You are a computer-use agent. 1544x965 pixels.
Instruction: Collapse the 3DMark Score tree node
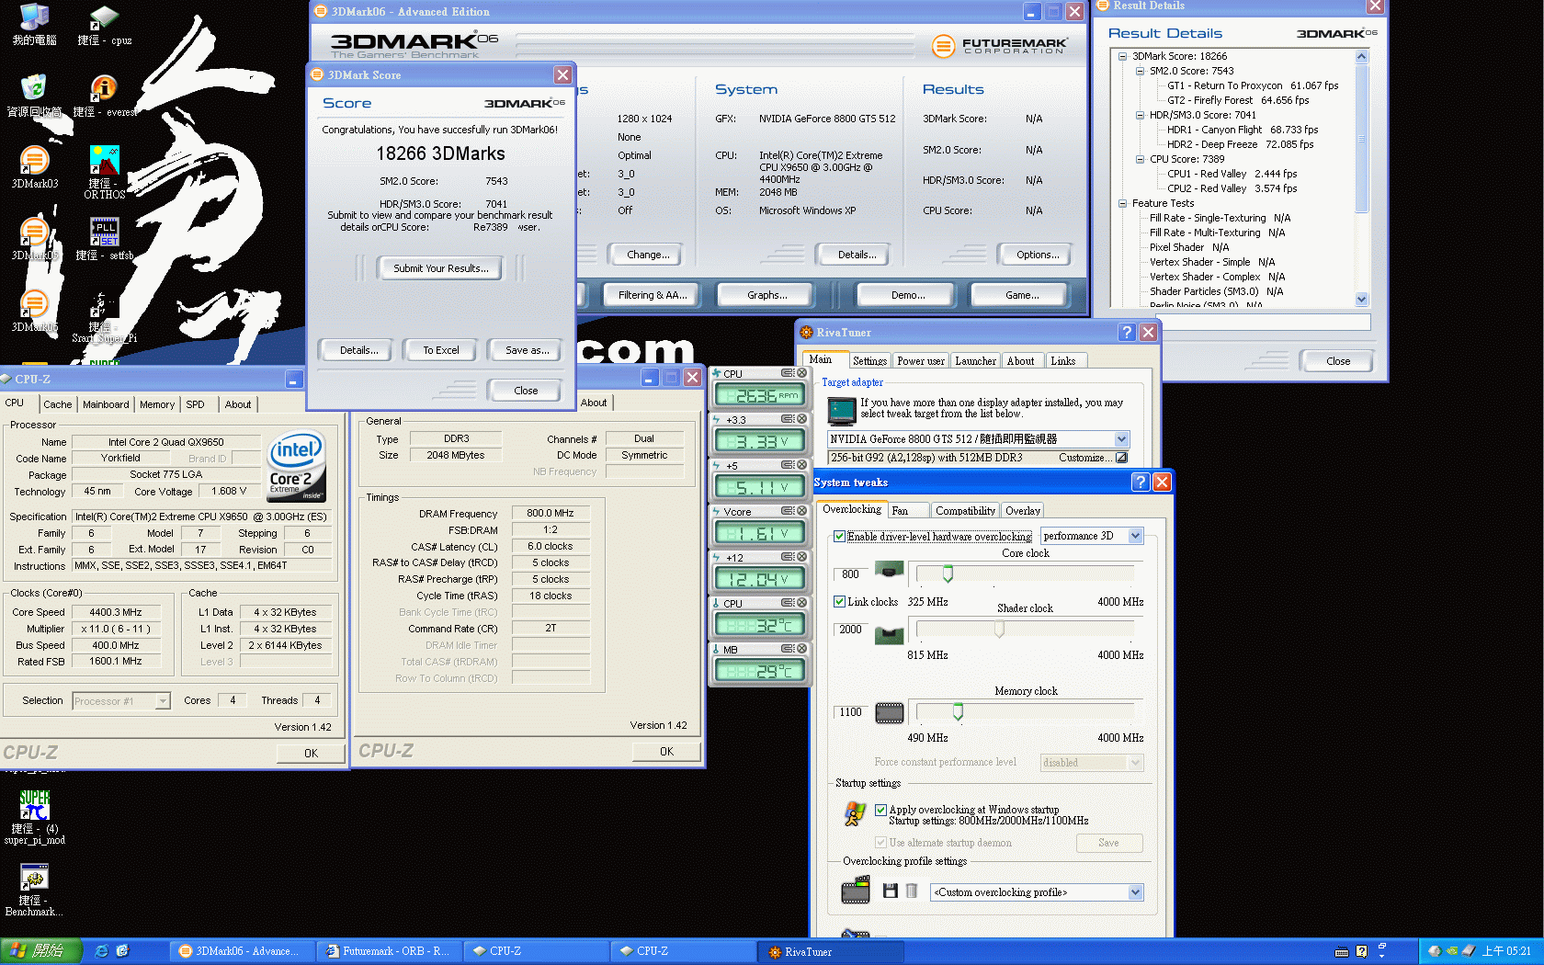point(1122,56)
